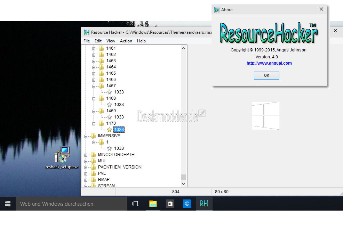
Task: Select the 1468 tree label
Action: (x=111, y=98)
